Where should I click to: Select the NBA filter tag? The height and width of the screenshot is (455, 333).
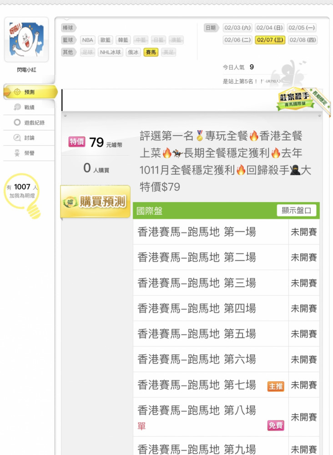coord(88,40)
